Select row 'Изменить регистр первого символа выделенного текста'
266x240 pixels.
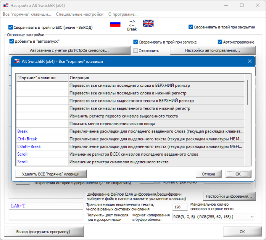coord(130,116)
